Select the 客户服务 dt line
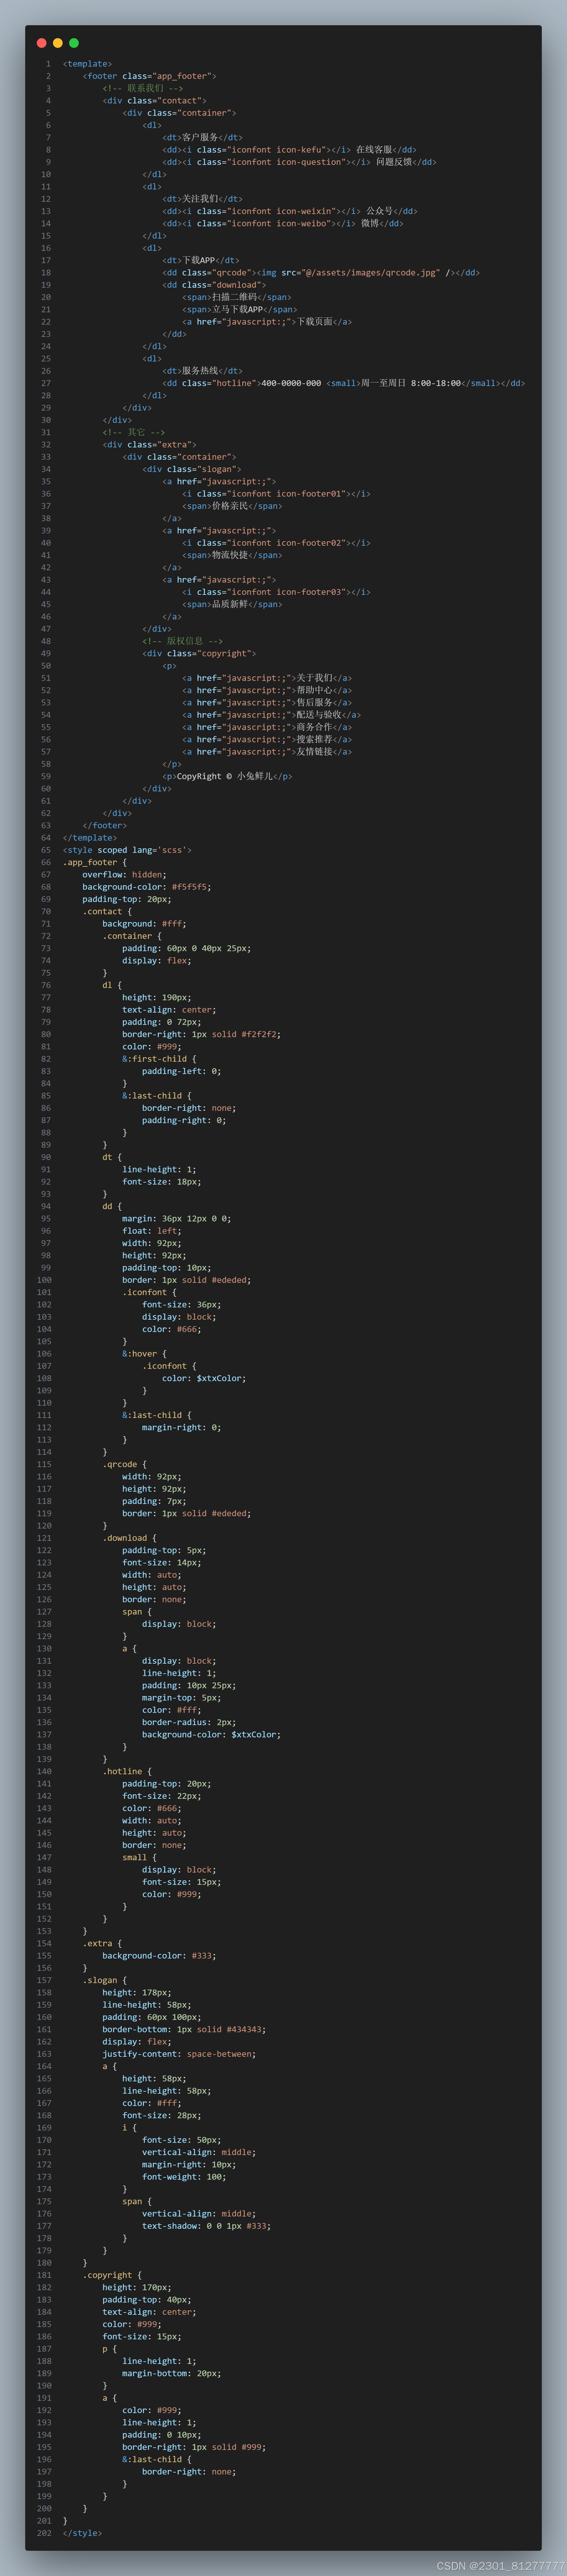 tap(203, 138)
